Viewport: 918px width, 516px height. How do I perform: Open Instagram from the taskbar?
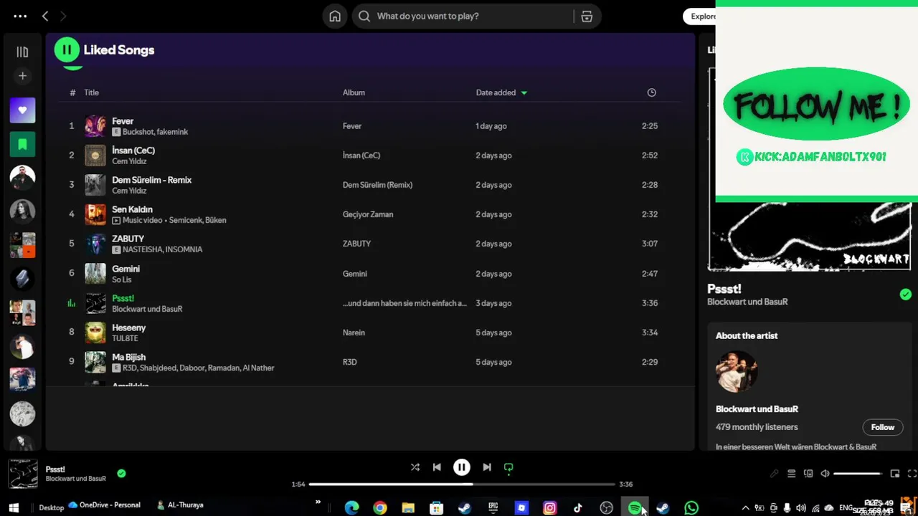point(550,508)
